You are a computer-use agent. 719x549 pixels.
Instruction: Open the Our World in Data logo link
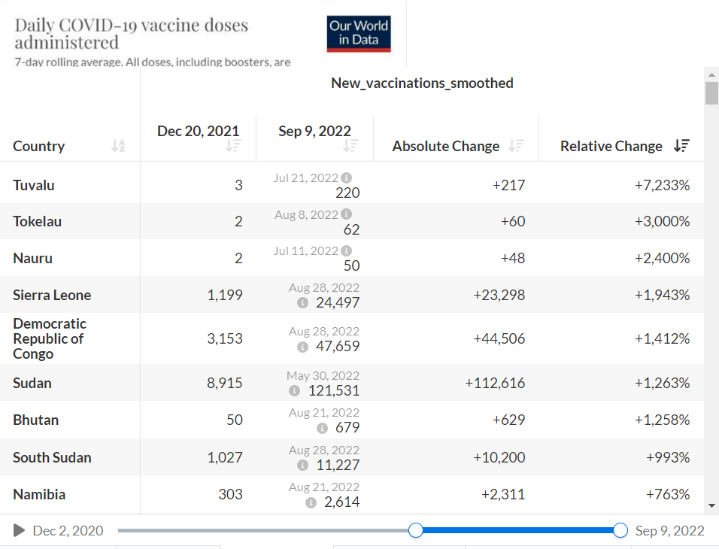(x=359, y=34)
